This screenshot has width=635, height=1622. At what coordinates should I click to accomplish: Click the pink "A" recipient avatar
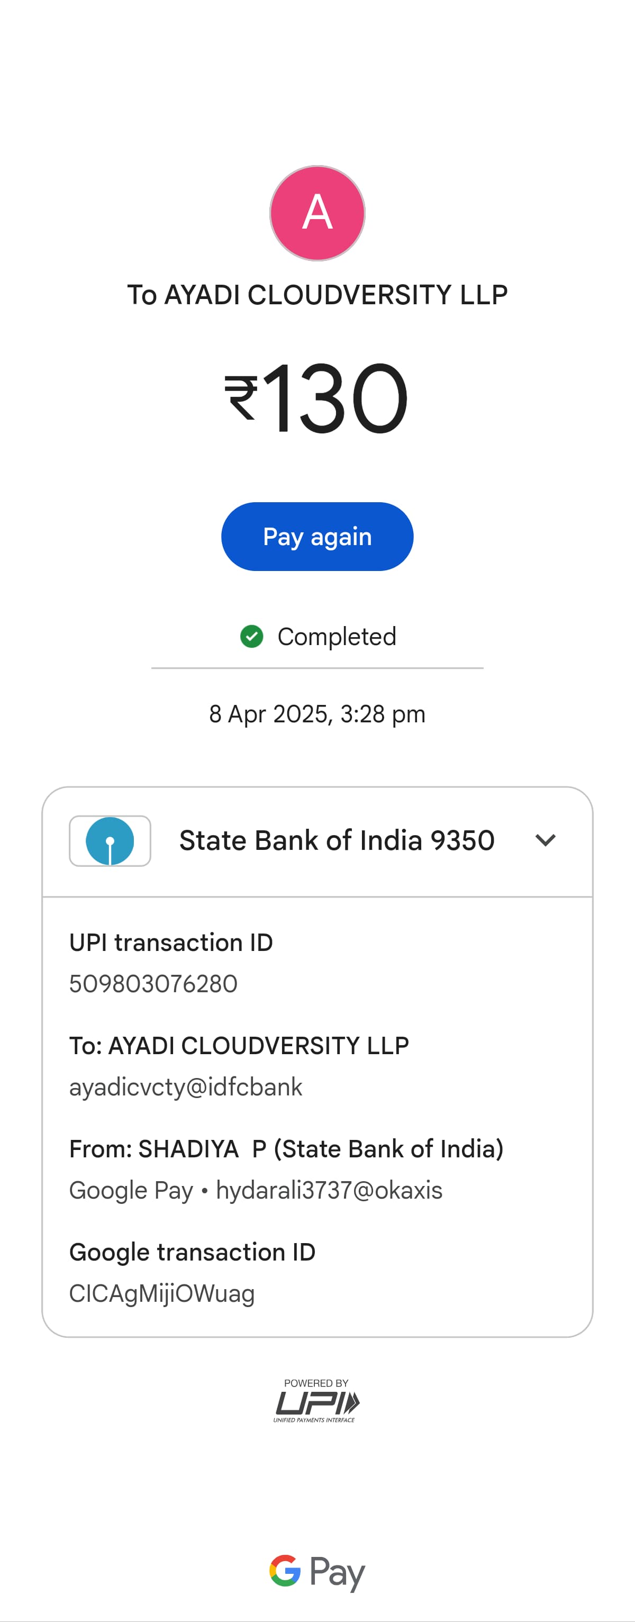pyautogui.click(x=317, y=213)
